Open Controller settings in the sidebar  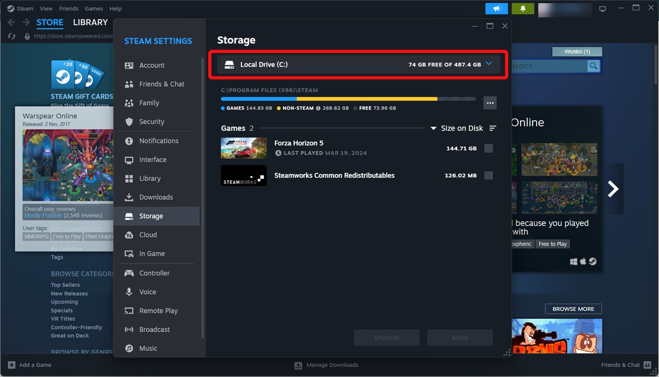click(x=155, y=273)
